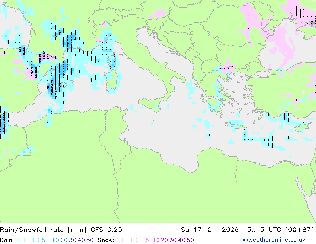Open the weatheronline.co.uk copyright link

pos(274,240)
